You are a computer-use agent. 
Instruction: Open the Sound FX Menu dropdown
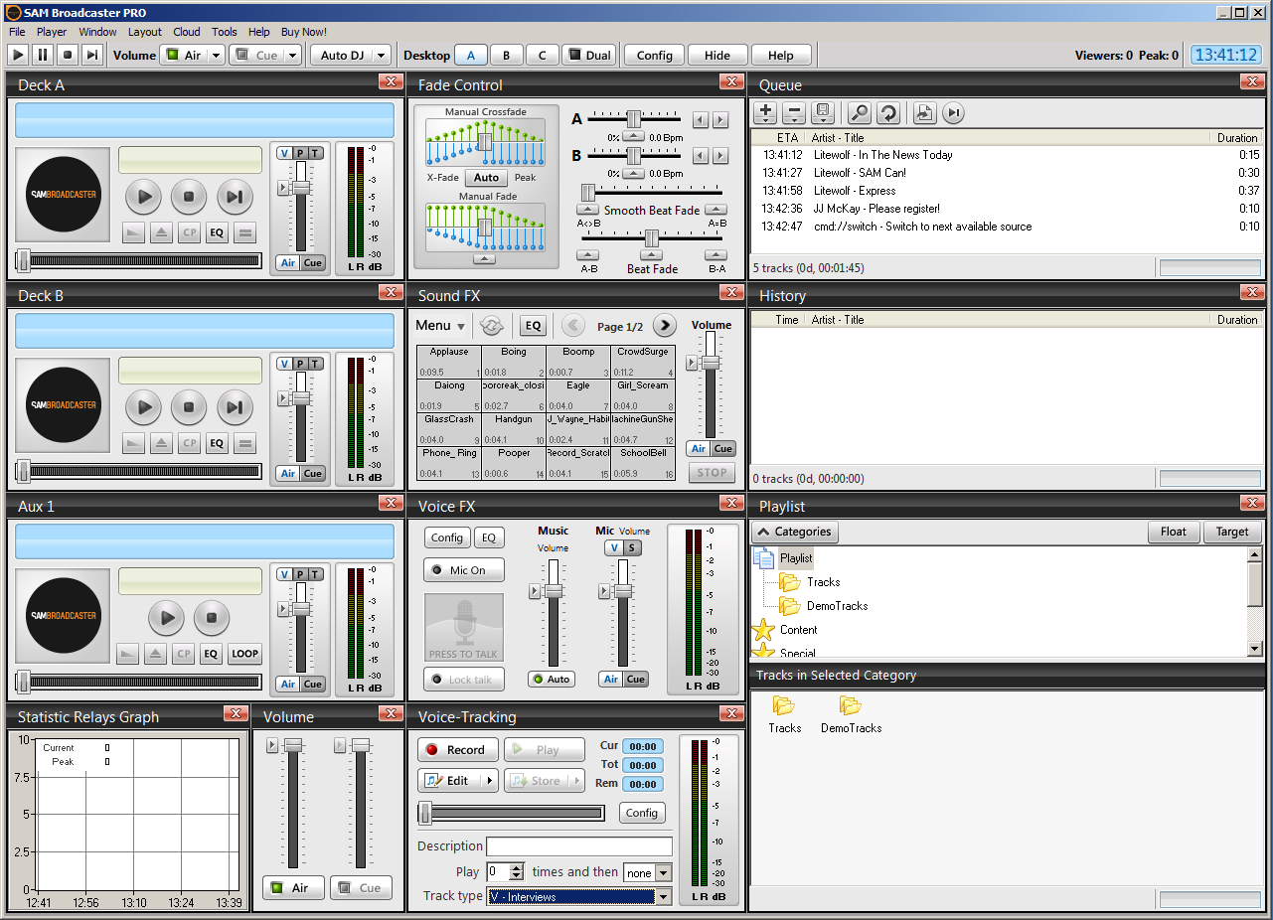440,326
